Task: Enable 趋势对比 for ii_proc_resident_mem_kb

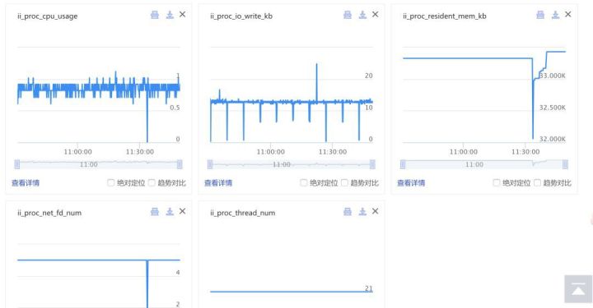Action: point(537,183)
